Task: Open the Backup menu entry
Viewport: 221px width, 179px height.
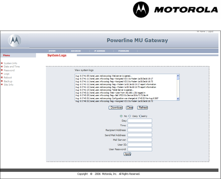Action: (x=8, y=81)
